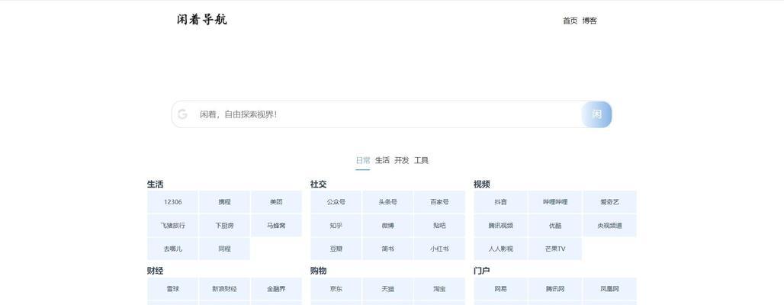The height and width of the screenshot is (305, 784).
Task: Visit the 天猫 link
Action: coord(387,288)
